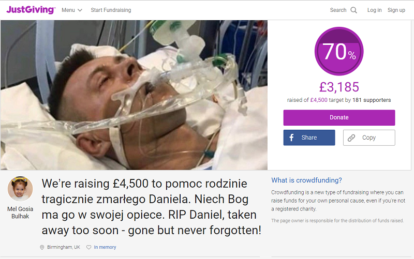Click the 70% progress circle
Viewport: 414px width, 259px height.
[x=339, y=51]
